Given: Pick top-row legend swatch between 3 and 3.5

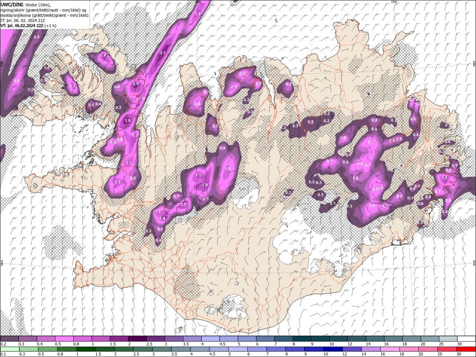Looking at the screenshot, I should coord(174,339).
